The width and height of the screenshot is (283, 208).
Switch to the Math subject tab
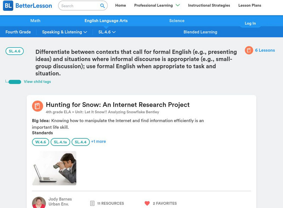[x=35, y=21]
